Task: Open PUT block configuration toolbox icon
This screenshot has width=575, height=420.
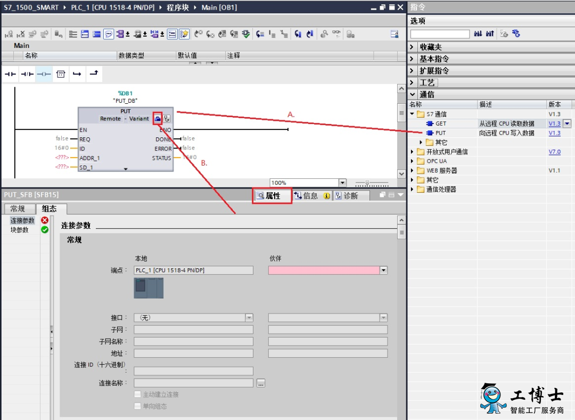Action: tap(158, 118)
